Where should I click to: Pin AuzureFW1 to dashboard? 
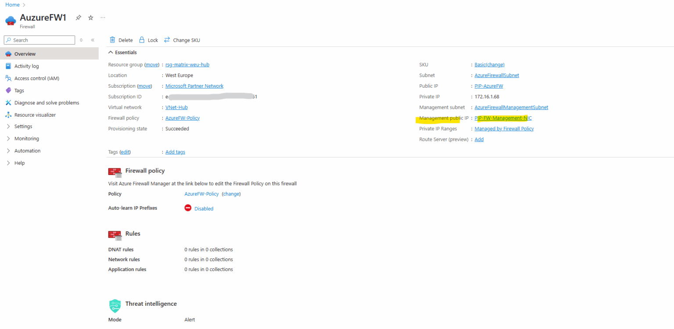78,18
